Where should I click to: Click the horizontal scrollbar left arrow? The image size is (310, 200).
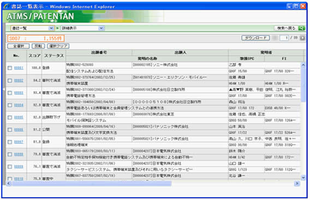[9, 184]
